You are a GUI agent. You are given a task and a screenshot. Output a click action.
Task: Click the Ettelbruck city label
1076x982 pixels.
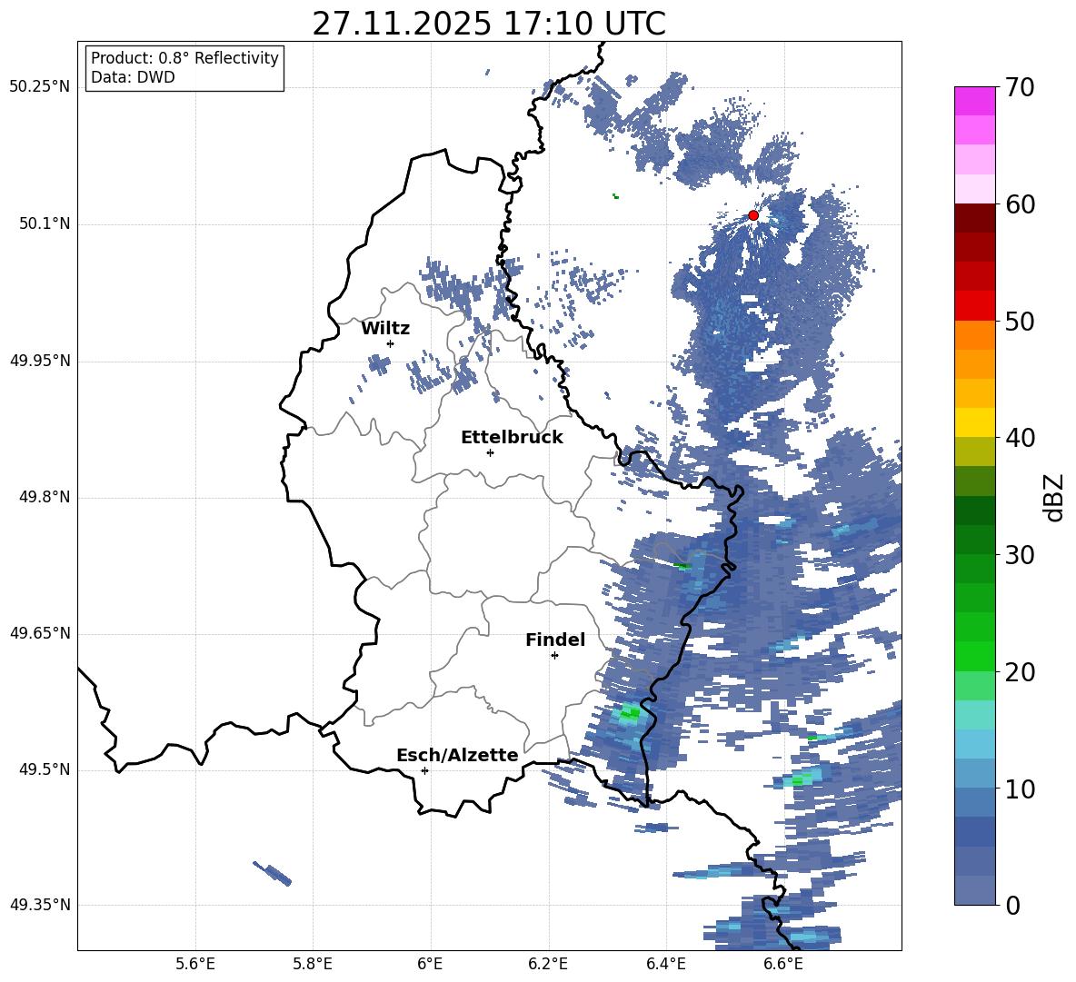point(512,438)
